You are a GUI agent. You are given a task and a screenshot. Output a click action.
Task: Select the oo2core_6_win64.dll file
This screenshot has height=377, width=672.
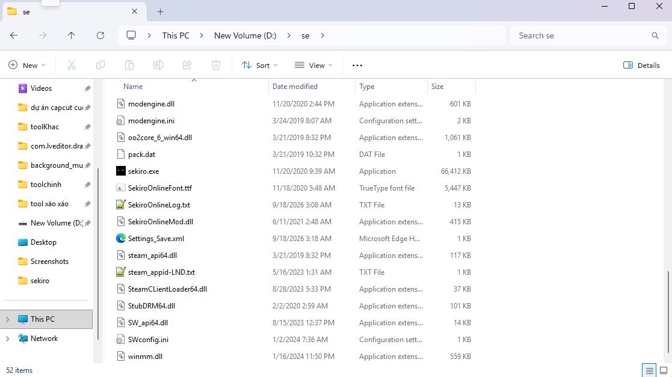[x=160, y=138]
